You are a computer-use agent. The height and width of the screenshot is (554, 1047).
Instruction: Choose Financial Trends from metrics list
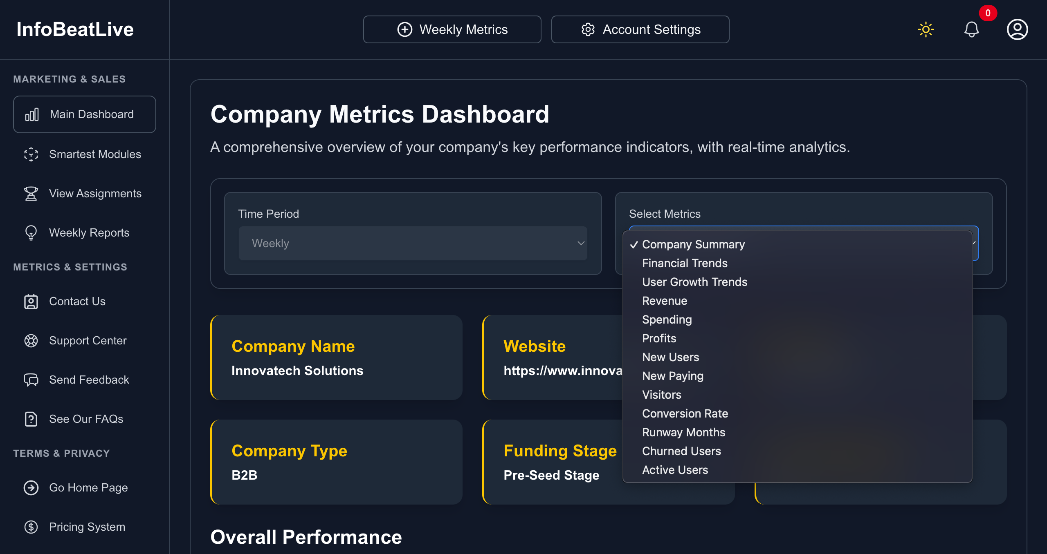coord(685,263)
